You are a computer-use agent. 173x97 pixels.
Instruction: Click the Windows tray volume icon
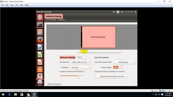[x=159, y=95]
